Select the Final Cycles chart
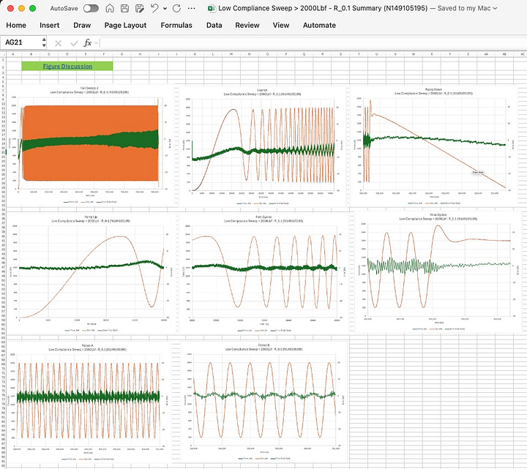Screen dimensions: 527x469 [438, 271]
